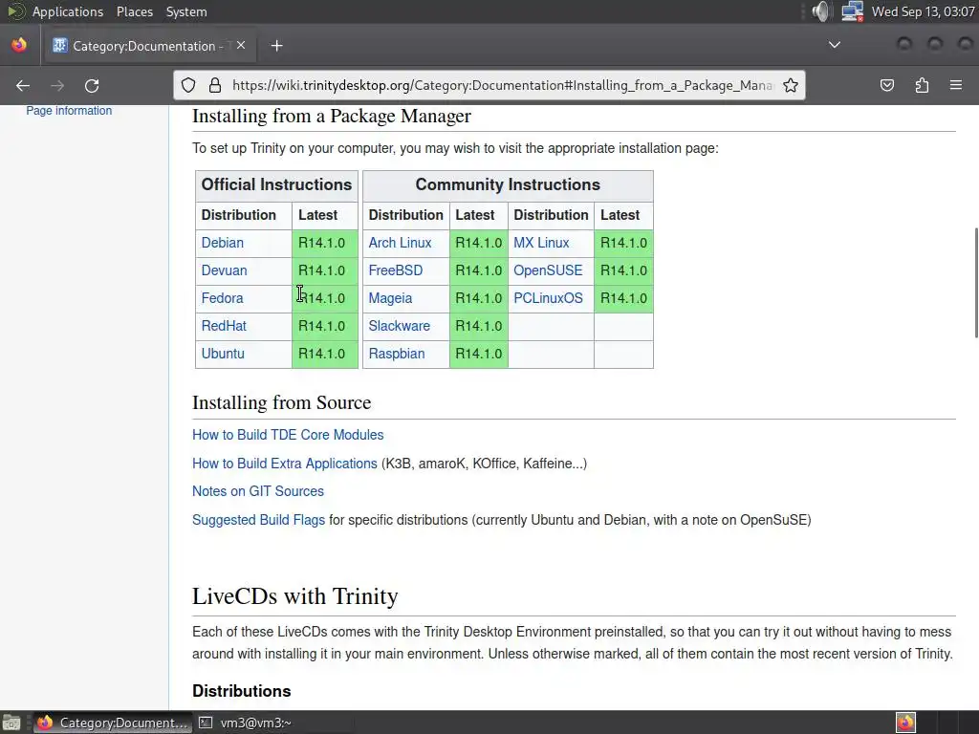
Task: Select the Category:Documentation browser tab
Action: [150, 46]
